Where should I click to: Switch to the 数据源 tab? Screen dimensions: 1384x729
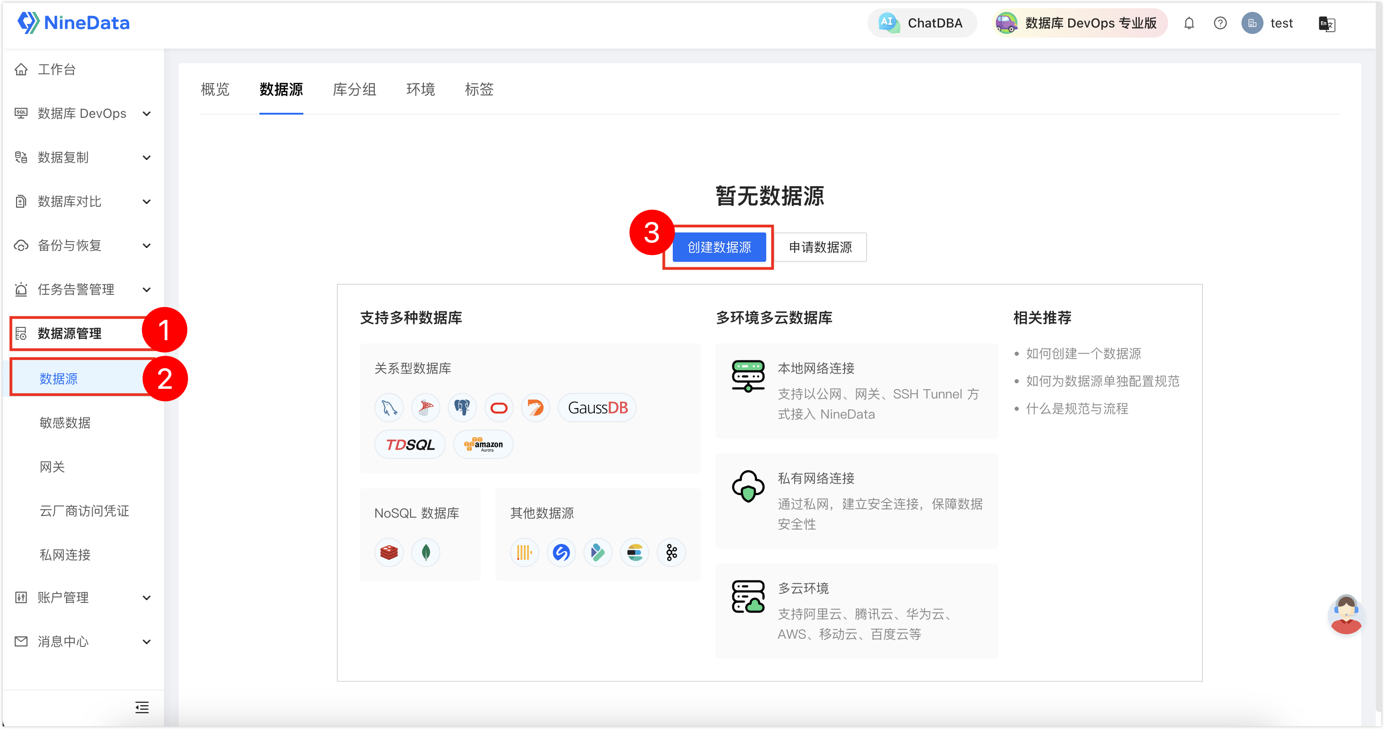tap(281, 89)
